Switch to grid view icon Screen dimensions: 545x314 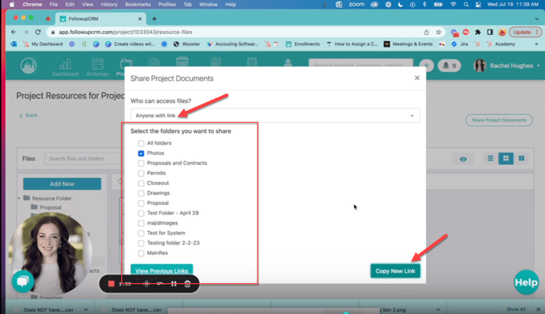pyautogui.click(x=505, y=158)
